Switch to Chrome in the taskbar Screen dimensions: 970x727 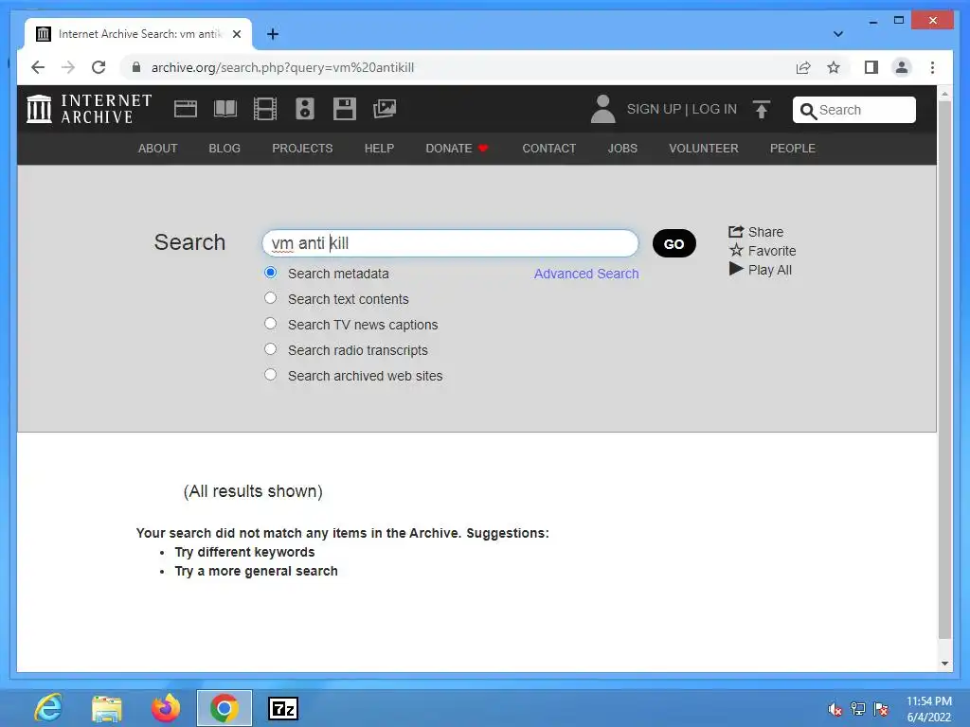[225, 708]
